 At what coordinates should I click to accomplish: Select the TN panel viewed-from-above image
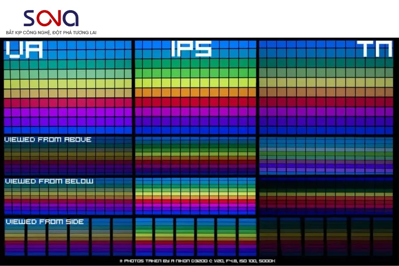326,155
